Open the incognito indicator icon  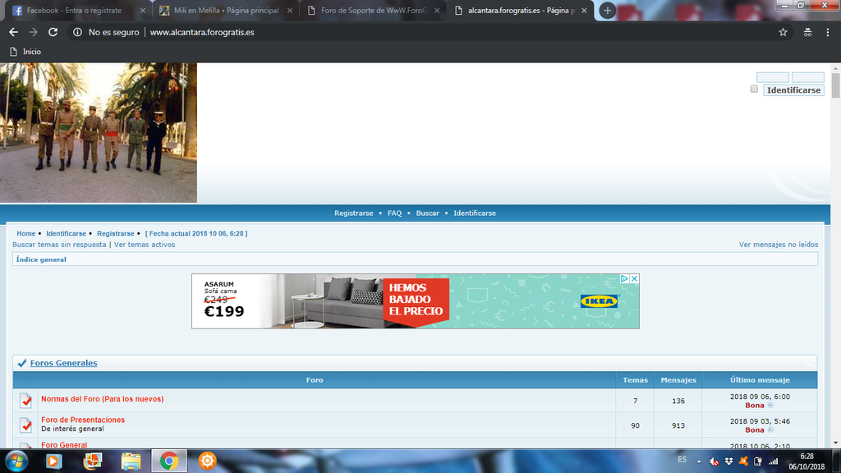click(x=807, y=32)
